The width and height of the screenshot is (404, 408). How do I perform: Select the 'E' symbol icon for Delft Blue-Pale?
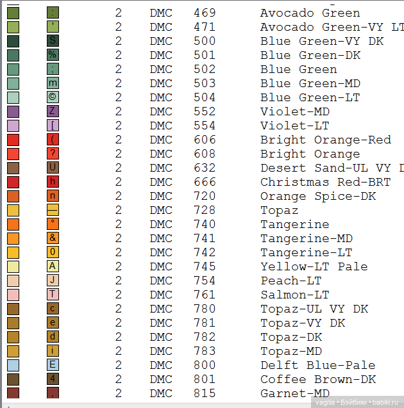click(x=53, y=365)
